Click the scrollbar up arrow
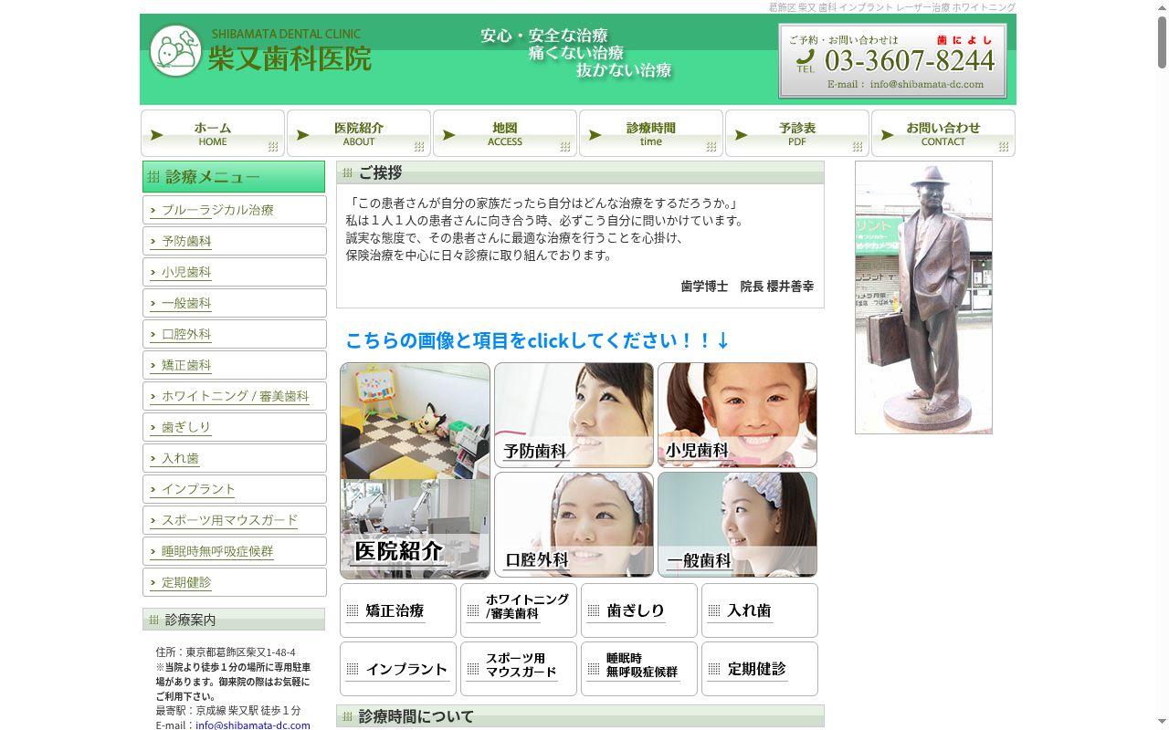1169x730 pixels. (x=1162, y=7)
